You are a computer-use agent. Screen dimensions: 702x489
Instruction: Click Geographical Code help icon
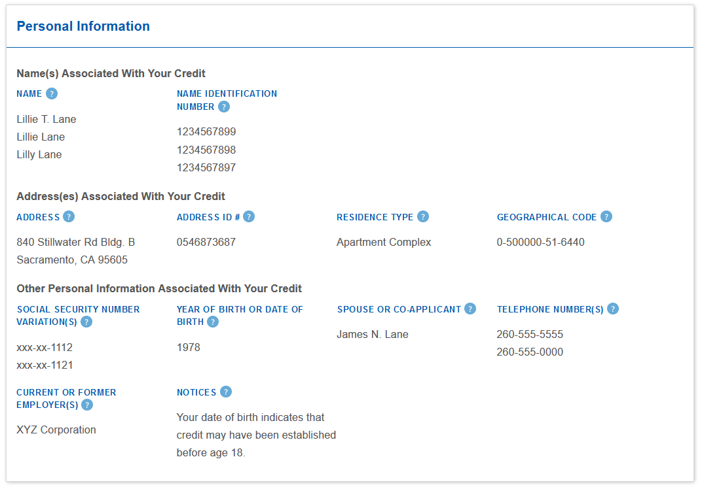(606, 216)
